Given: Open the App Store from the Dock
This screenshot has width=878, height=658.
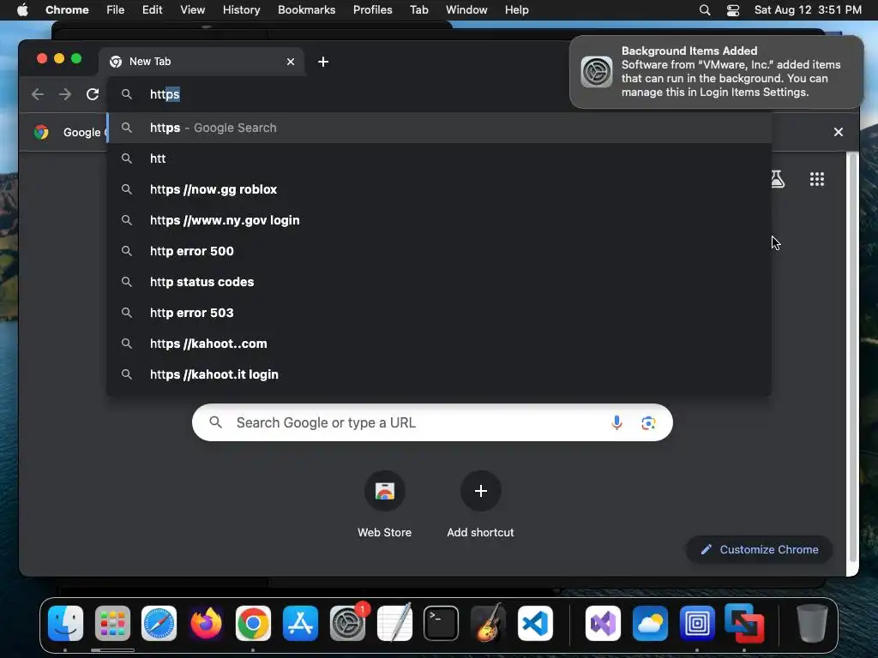Looking at the screenshot, I should (301, 624).
